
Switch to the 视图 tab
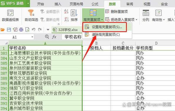pyautogui.click(x=147, y=4)
